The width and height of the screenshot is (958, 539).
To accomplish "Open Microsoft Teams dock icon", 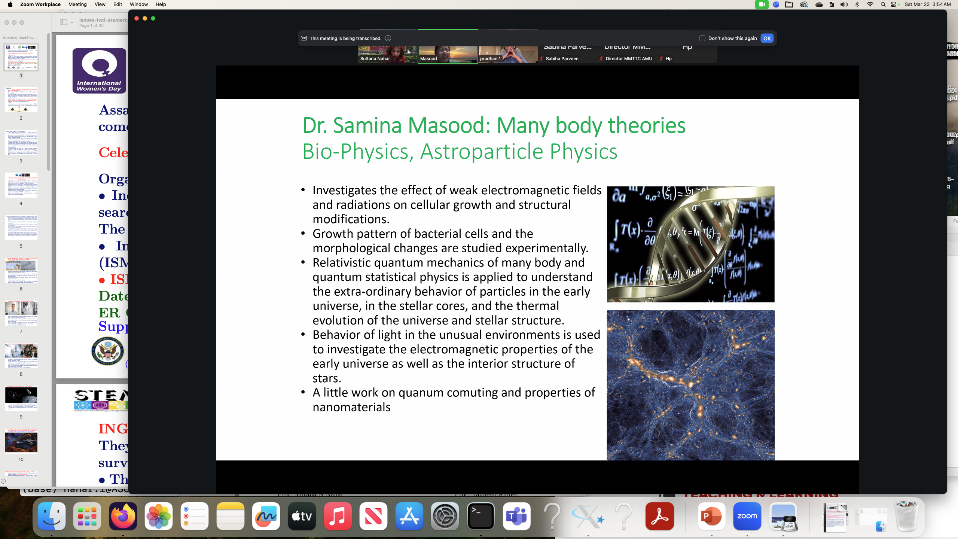I will point(516,517).
